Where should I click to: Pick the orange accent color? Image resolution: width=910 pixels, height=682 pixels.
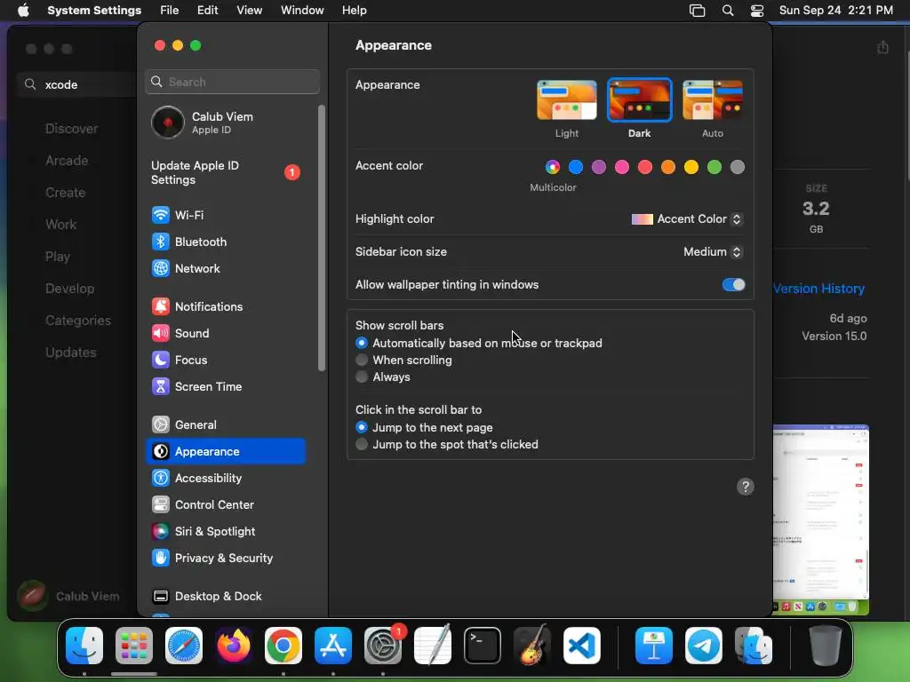coord(668,167)
